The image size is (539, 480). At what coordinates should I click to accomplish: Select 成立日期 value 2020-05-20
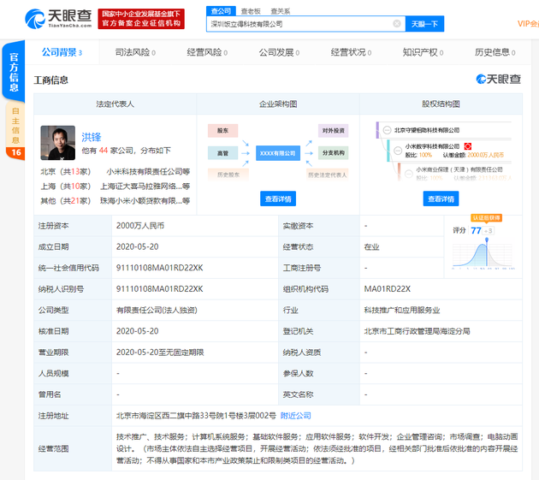(x=137, y=246)
